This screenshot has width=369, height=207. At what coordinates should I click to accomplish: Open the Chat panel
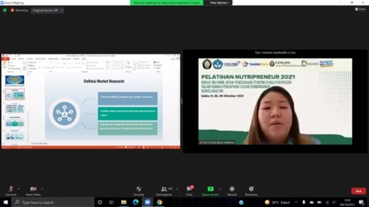point(189,189)
